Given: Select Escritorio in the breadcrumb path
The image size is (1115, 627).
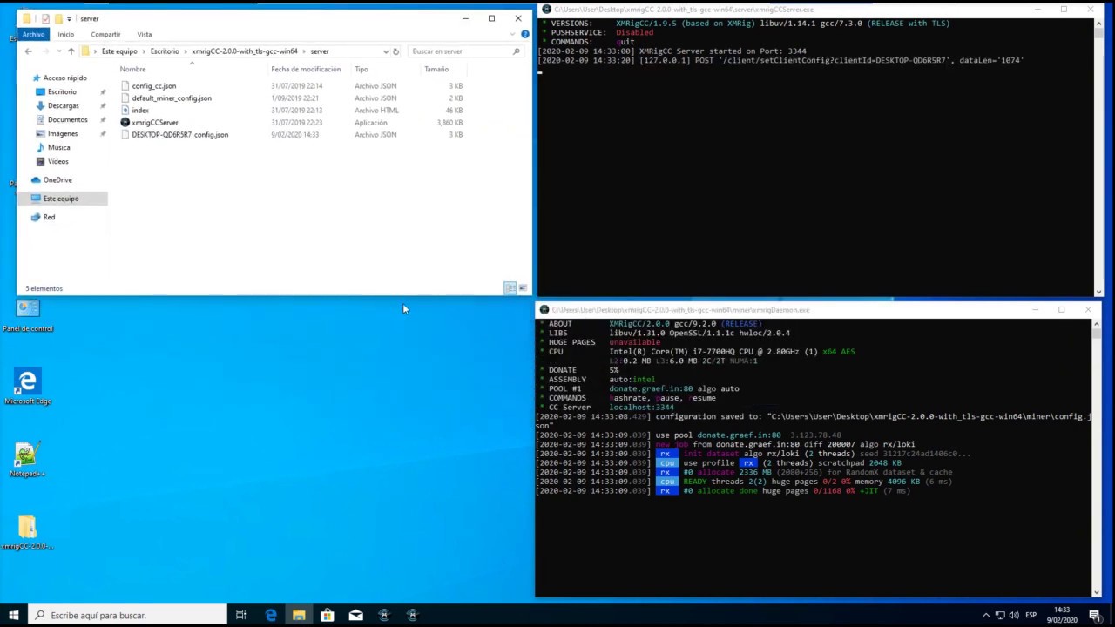Looking at the screenshot, I should [x=165, y=51].
